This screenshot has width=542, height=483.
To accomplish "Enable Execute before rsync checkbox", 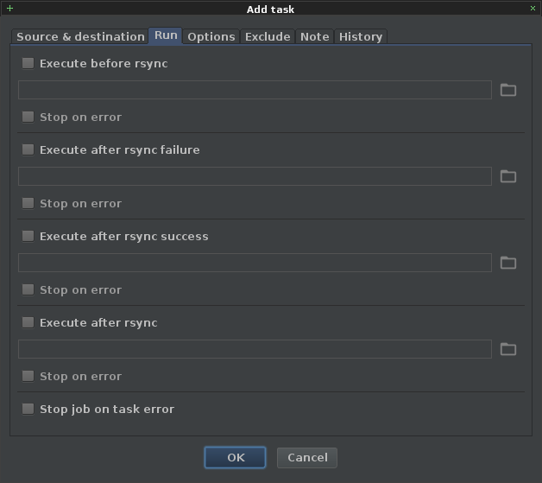I will click(x=28, y=63).
